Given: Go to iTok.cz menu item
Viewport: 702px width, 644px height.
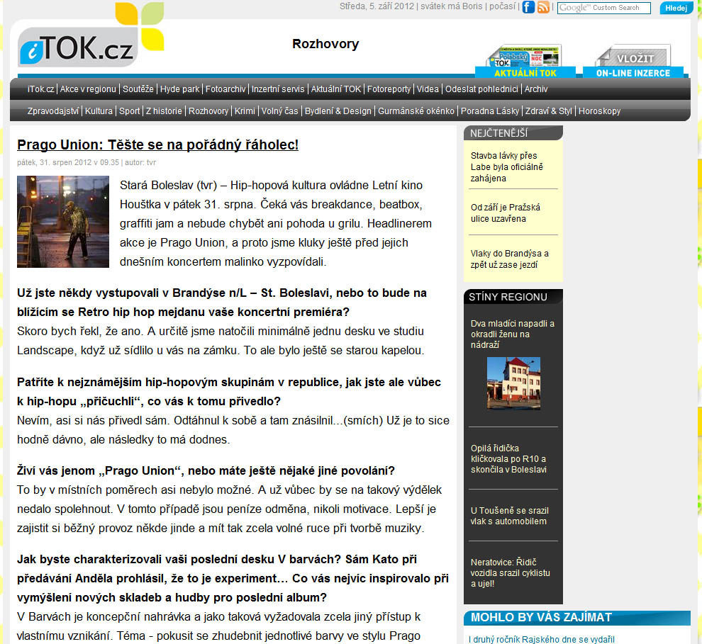Looking at the screenshot, I should tap(40, 89).
